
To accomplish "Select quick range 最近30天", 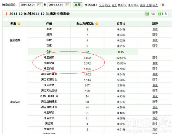I will pyautogui.click(x=134, y=5).
